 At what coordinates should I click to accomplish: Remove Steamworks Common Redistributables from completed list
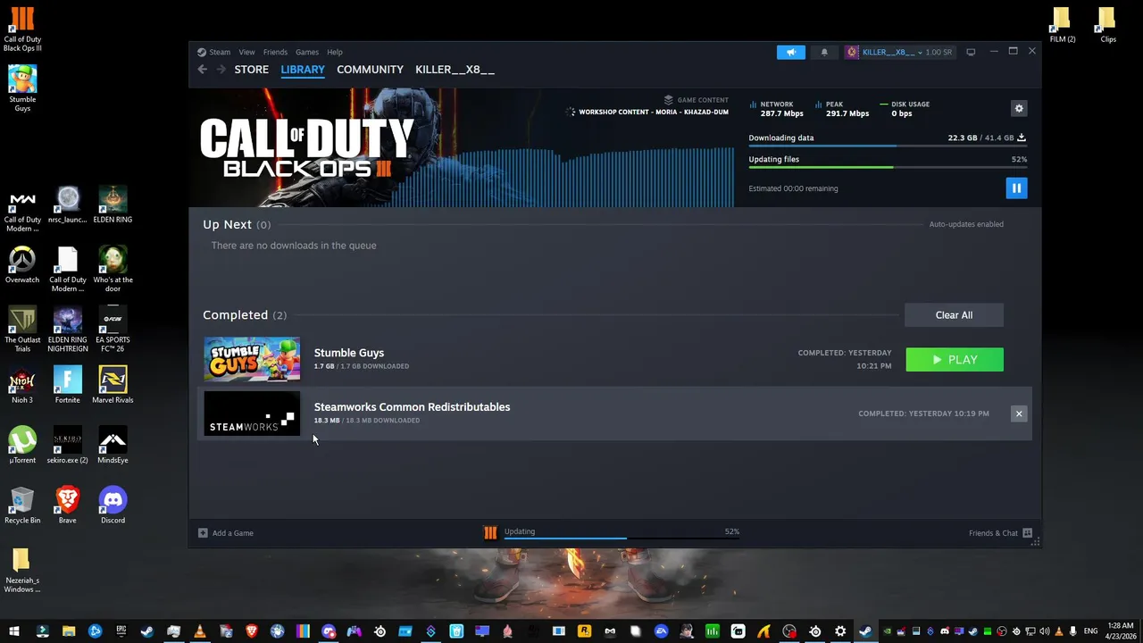(1019, 413)
